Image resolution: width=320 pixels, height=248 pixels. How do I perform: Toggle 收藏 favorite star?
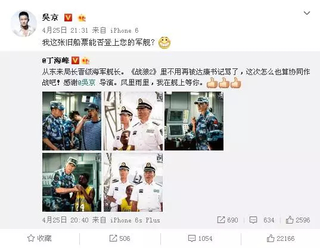point(39,238)
